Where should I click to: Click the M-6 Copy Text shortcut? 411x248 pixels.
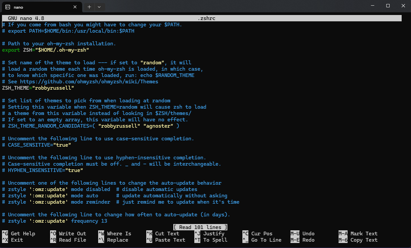(x=358, y=240)
